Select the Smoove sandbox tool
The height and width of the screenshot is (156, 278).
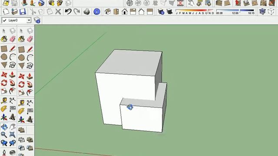coord(238,3)
